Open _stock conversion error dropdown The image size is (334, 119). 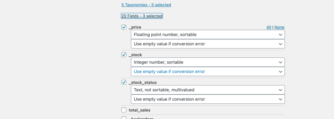(208, 71)
